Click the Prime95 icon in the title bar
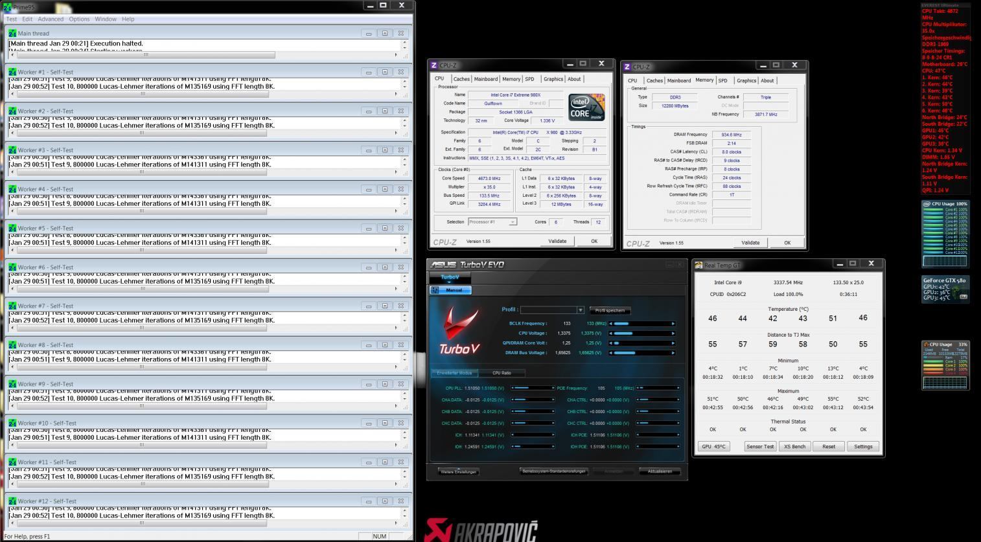This screenshot has width=981, height=542. coord(8,6)
